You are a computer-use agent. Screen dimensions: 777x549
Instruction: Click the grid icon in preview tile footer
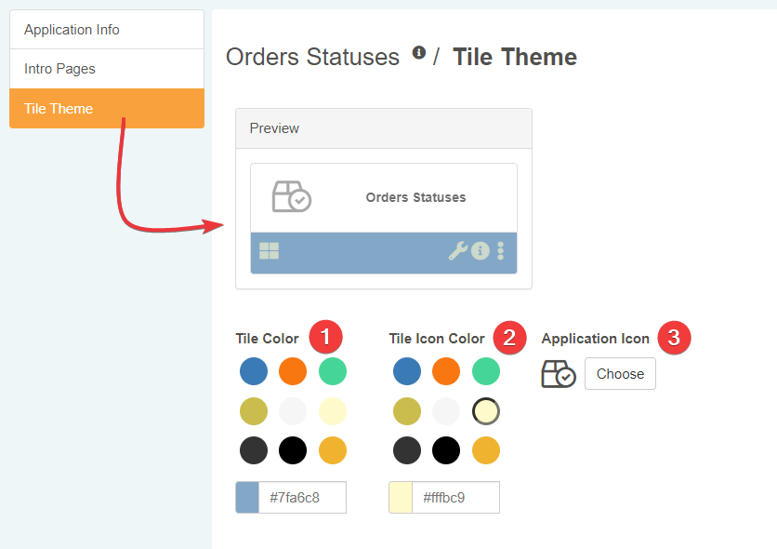[269, 250]
